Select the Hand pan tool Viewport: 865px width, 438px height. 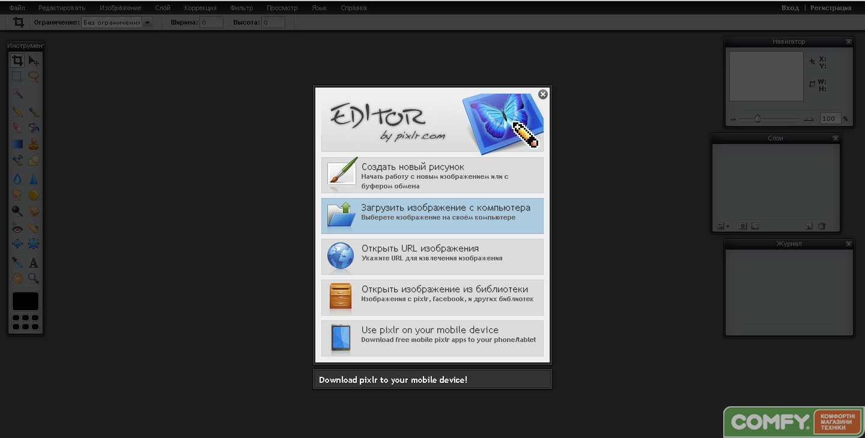point(17,278)
